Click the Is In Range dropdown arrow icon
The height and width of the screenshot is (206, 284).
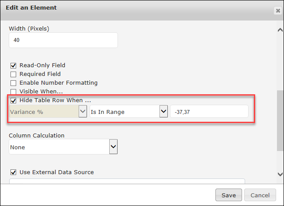(x=163, y=112)
